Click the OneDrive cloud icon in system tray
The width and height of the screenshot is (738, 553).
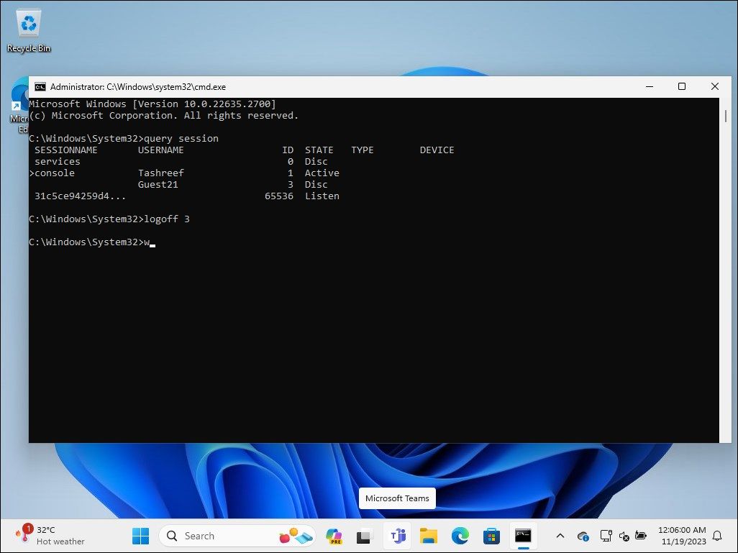(x=582, y=536)
